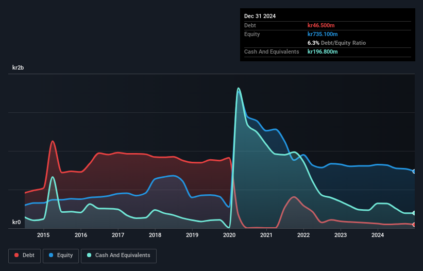Toggle the Debt legend button
Image resolution: width=423 pixels, height=271 pixels.
point(25,256)
